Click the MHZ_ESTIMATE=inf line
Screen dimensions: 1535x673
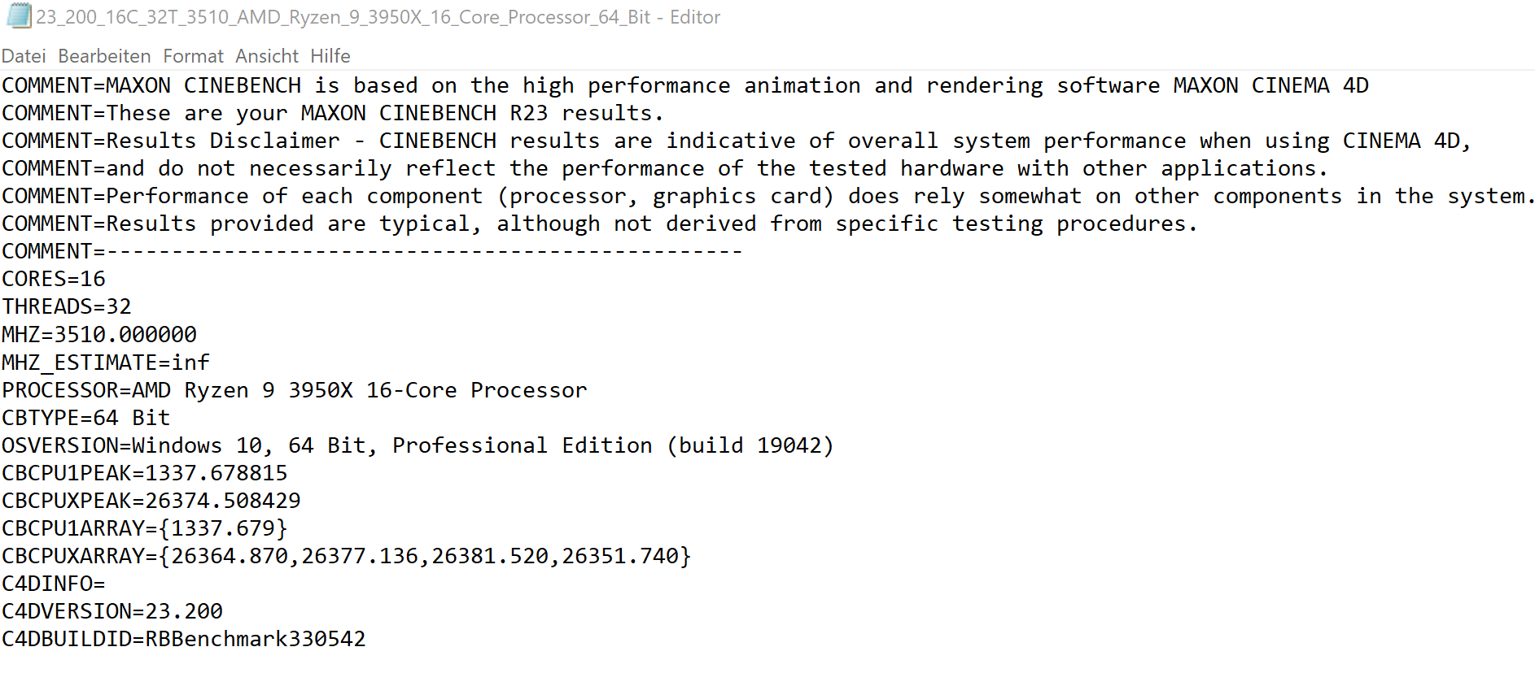106,363
